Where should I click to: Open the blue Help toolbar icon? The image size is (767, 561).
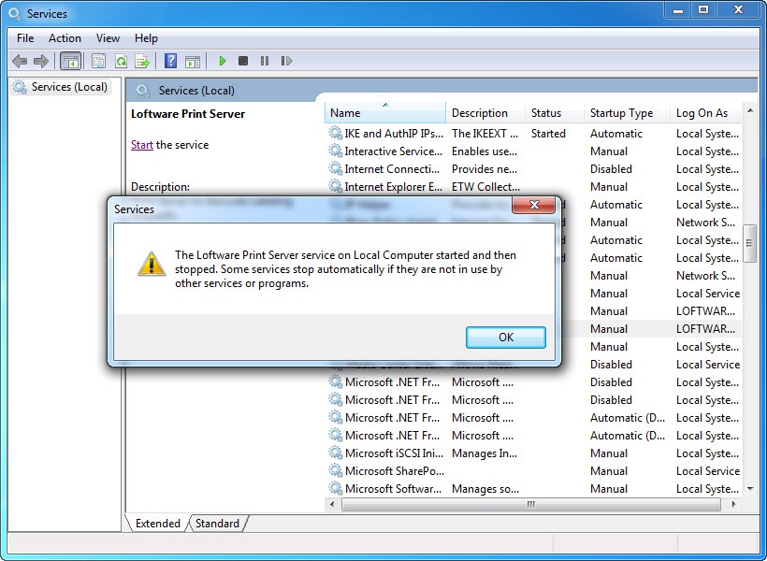[170, 61]
